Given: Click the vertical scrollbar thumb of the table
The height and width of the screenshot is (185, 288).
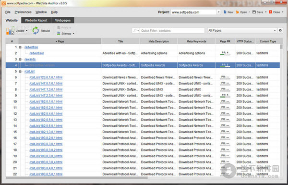Looking at the screenshot, I should pos(281,47).
